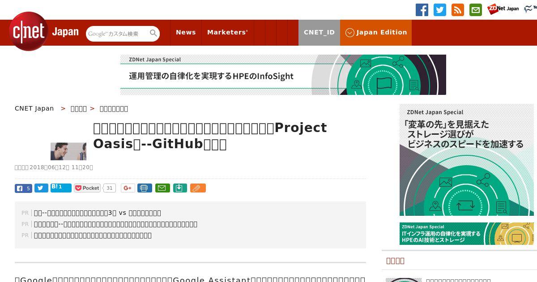
Task: Open the first PR link mentioning 3 vs
Action: click(x=98, y=213)
